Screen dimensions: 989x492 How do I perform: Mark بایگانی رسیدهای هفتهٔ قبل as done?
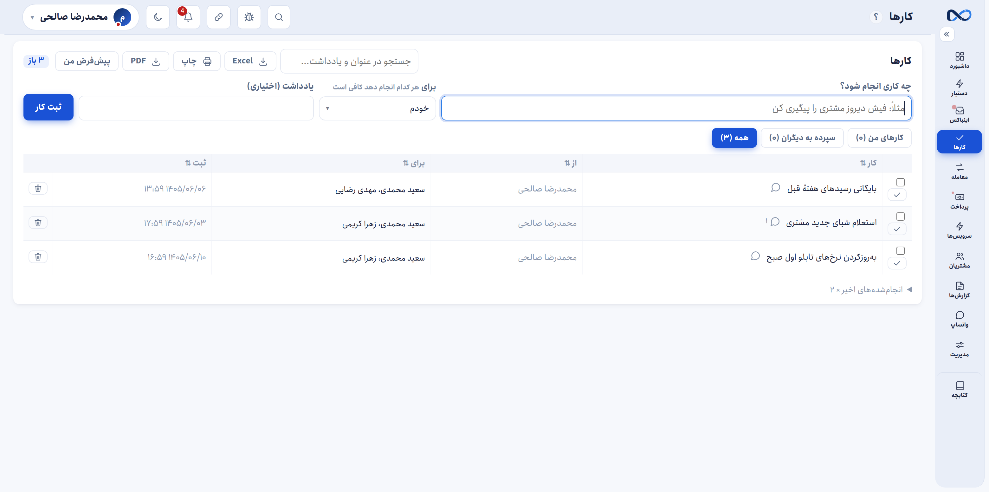coord(897,195)
